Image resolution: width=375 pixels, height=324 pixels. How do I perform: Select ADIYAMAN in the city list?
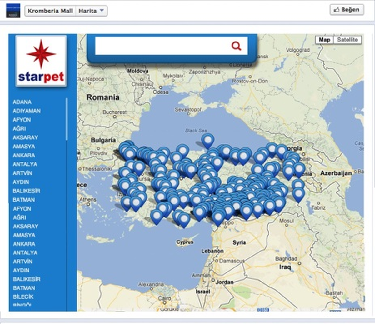click(27, 111)
